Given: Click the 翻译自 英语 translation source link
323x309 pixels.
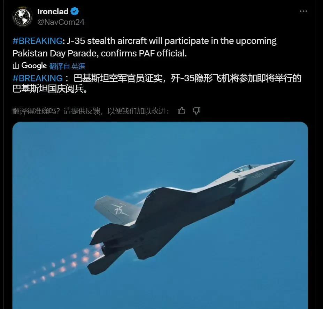Looking at the screenshot, I should [x=67, y=66].
